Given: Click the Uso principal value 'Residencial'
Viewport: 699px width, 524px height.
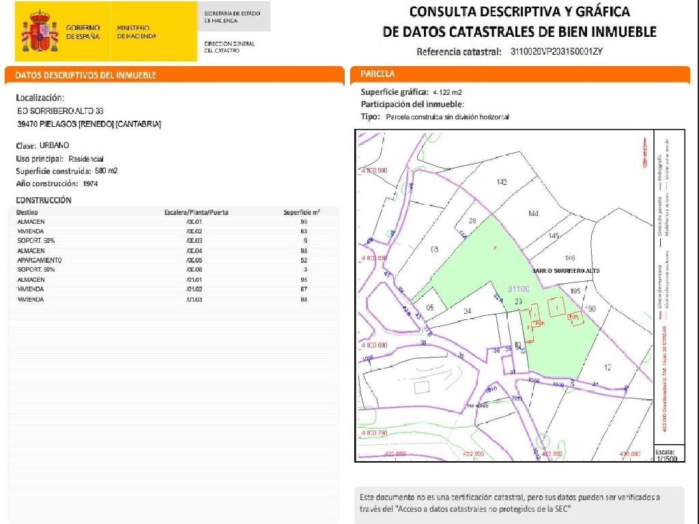Looking at the screenshot, I should 86,158.
